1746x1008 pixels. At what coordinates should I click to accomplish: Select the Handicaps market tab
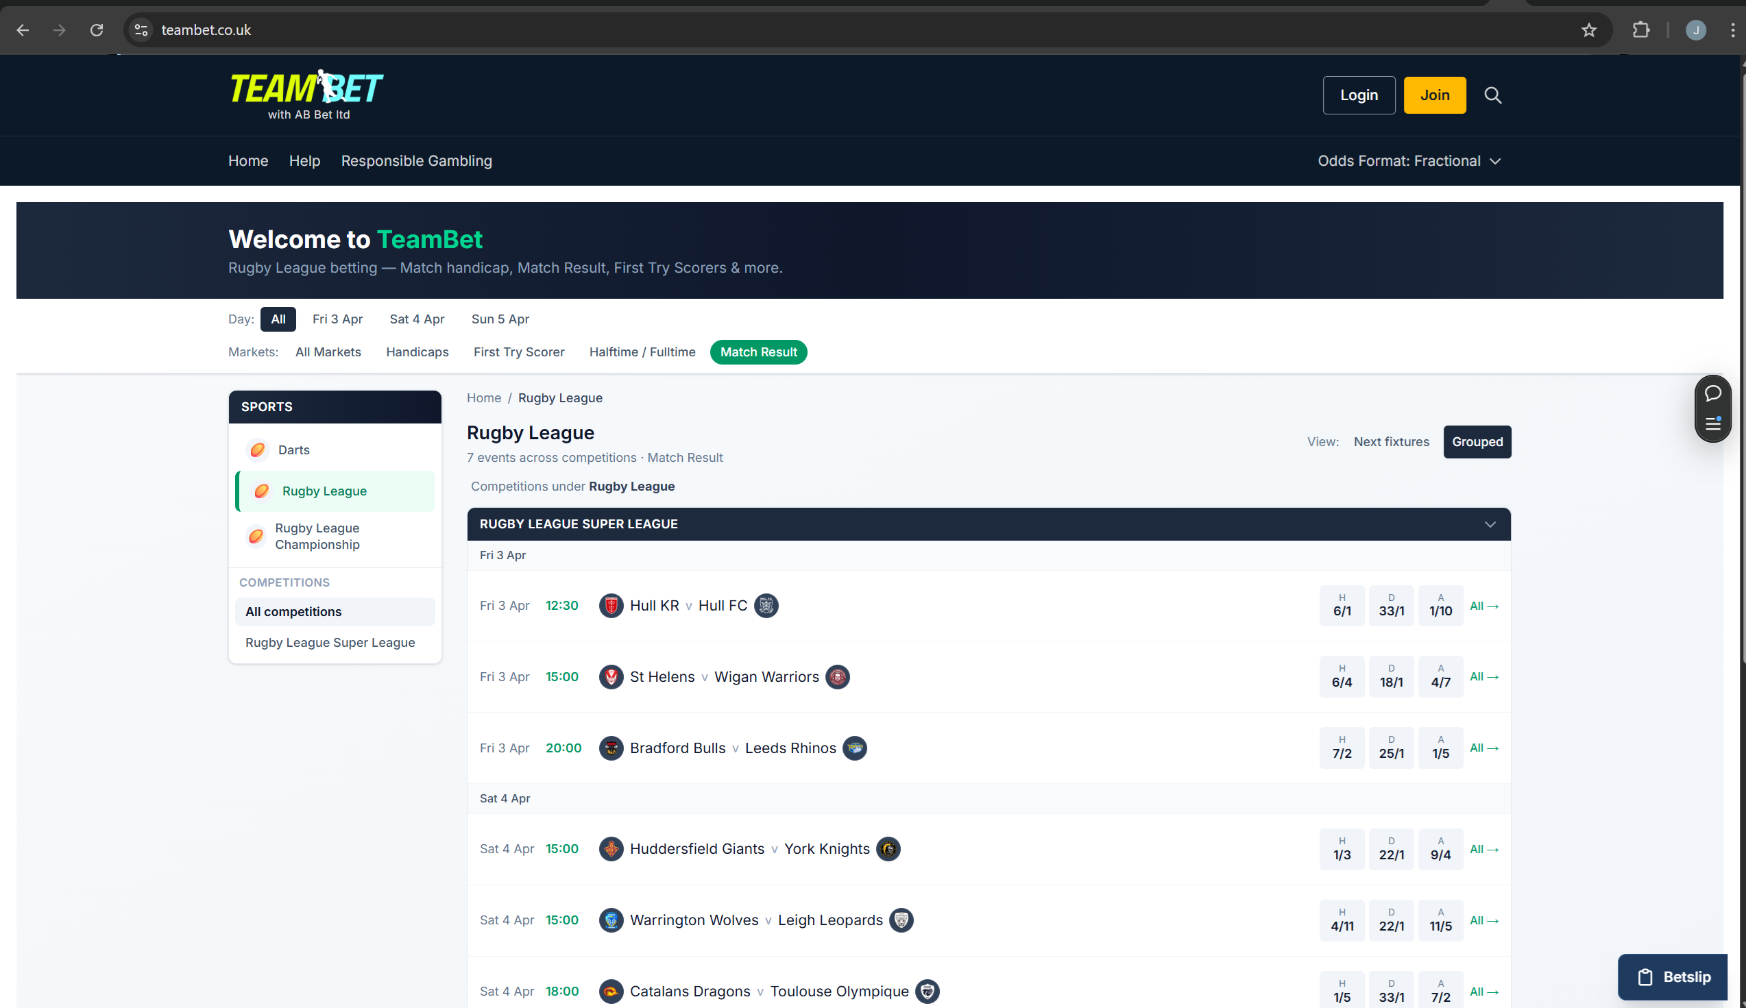(x=417, y=352)
